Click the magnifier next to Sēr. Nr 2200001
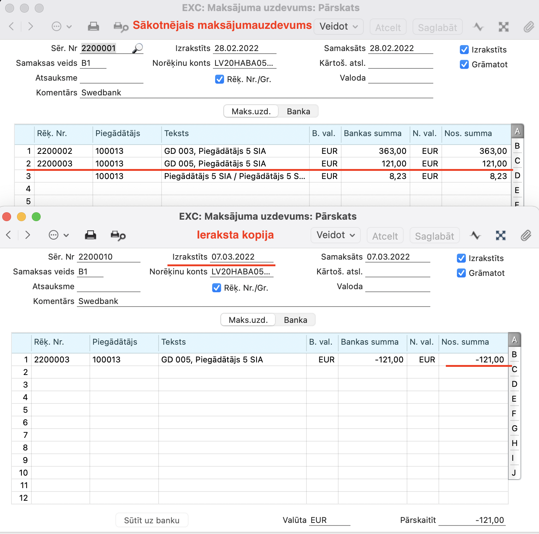539x534 pixels. click(138, 48)
